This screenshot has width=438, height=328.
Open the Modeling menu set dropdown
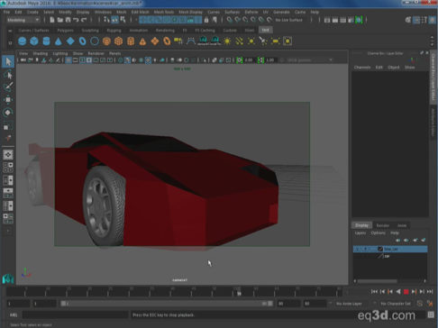point(23,20)
